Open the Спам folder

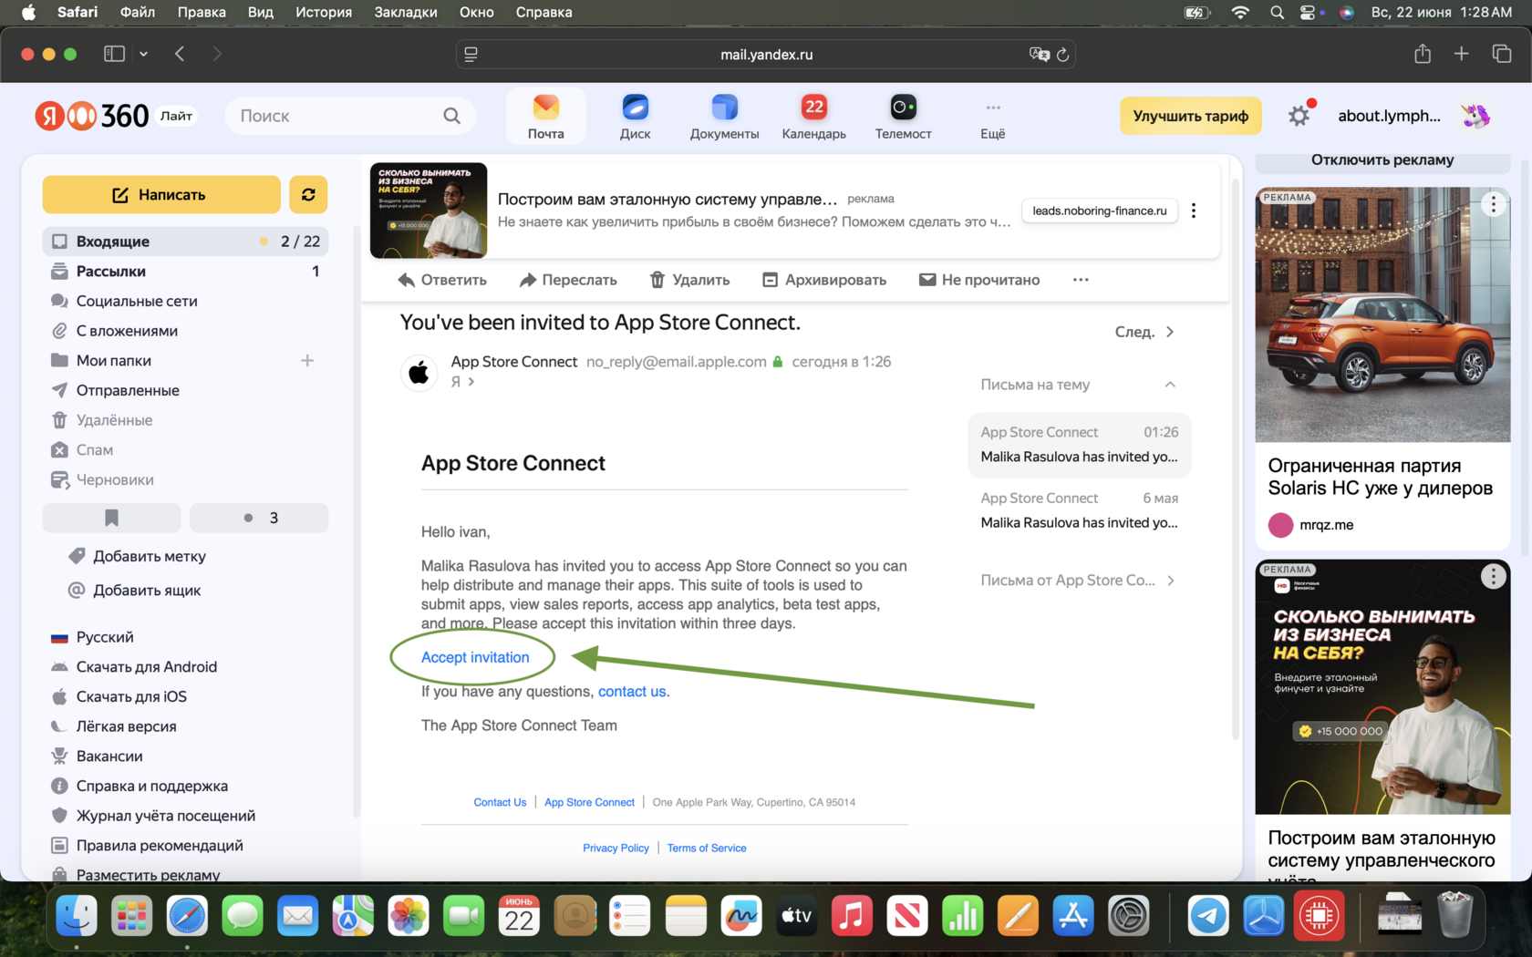(x=186, y=450)
